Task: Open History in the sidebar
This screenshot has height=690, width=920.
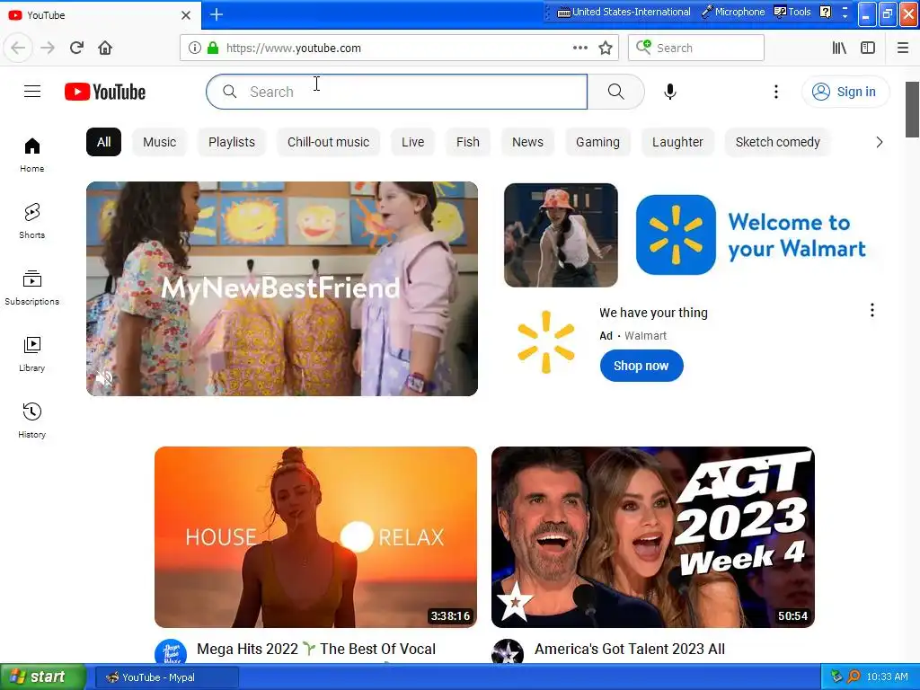Action: tap(32, 420)
